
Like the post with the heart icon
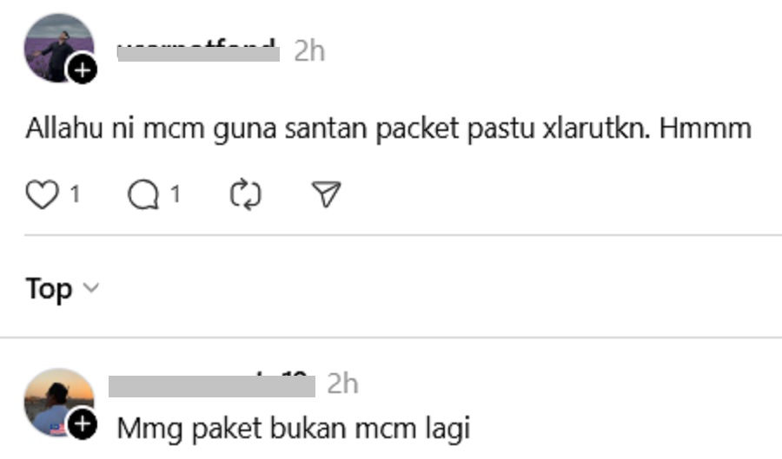coord(43,194)
